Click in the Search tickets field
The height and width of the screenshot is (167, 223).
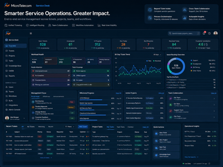[184, 33]
